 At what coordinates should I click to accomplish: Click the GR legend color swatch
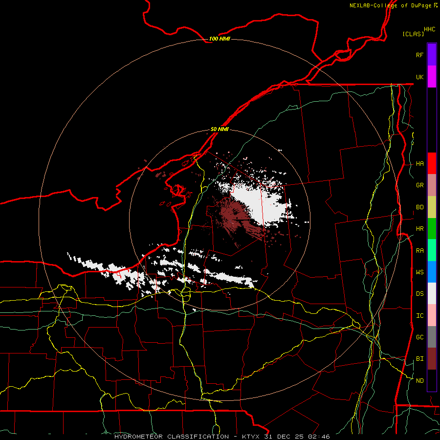pyautogui.click(x=432, y=185)
